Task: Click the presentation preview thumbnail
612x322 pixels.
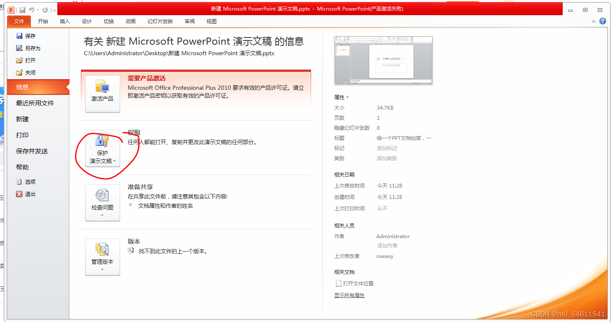Action: [383, 60]
